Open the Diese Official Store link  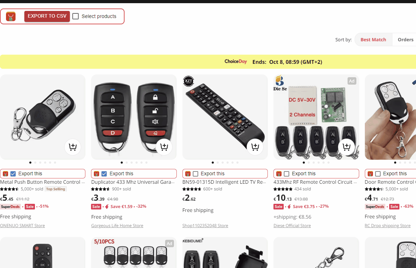tap(292, 226)
